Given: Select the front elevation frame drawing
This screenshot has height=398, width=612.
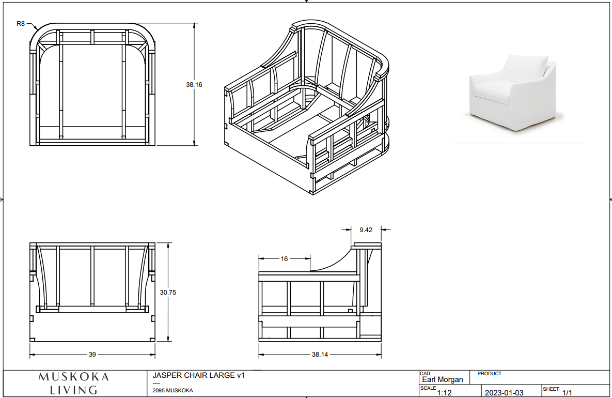Looking at the screenshot, I should [92, 292].
